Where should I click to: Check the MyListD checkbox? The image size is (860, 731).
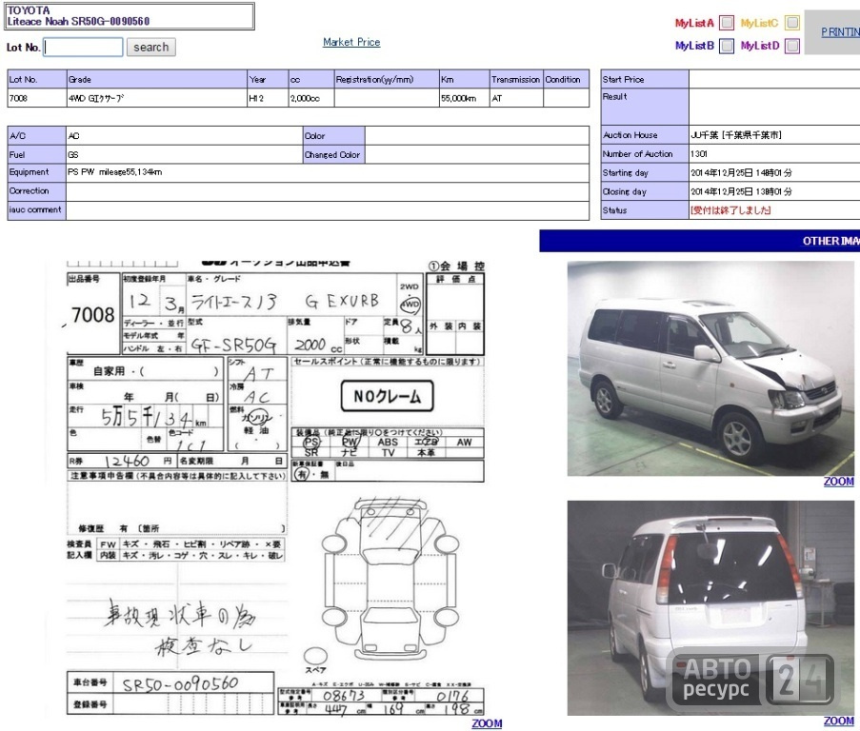pos(792,46)
